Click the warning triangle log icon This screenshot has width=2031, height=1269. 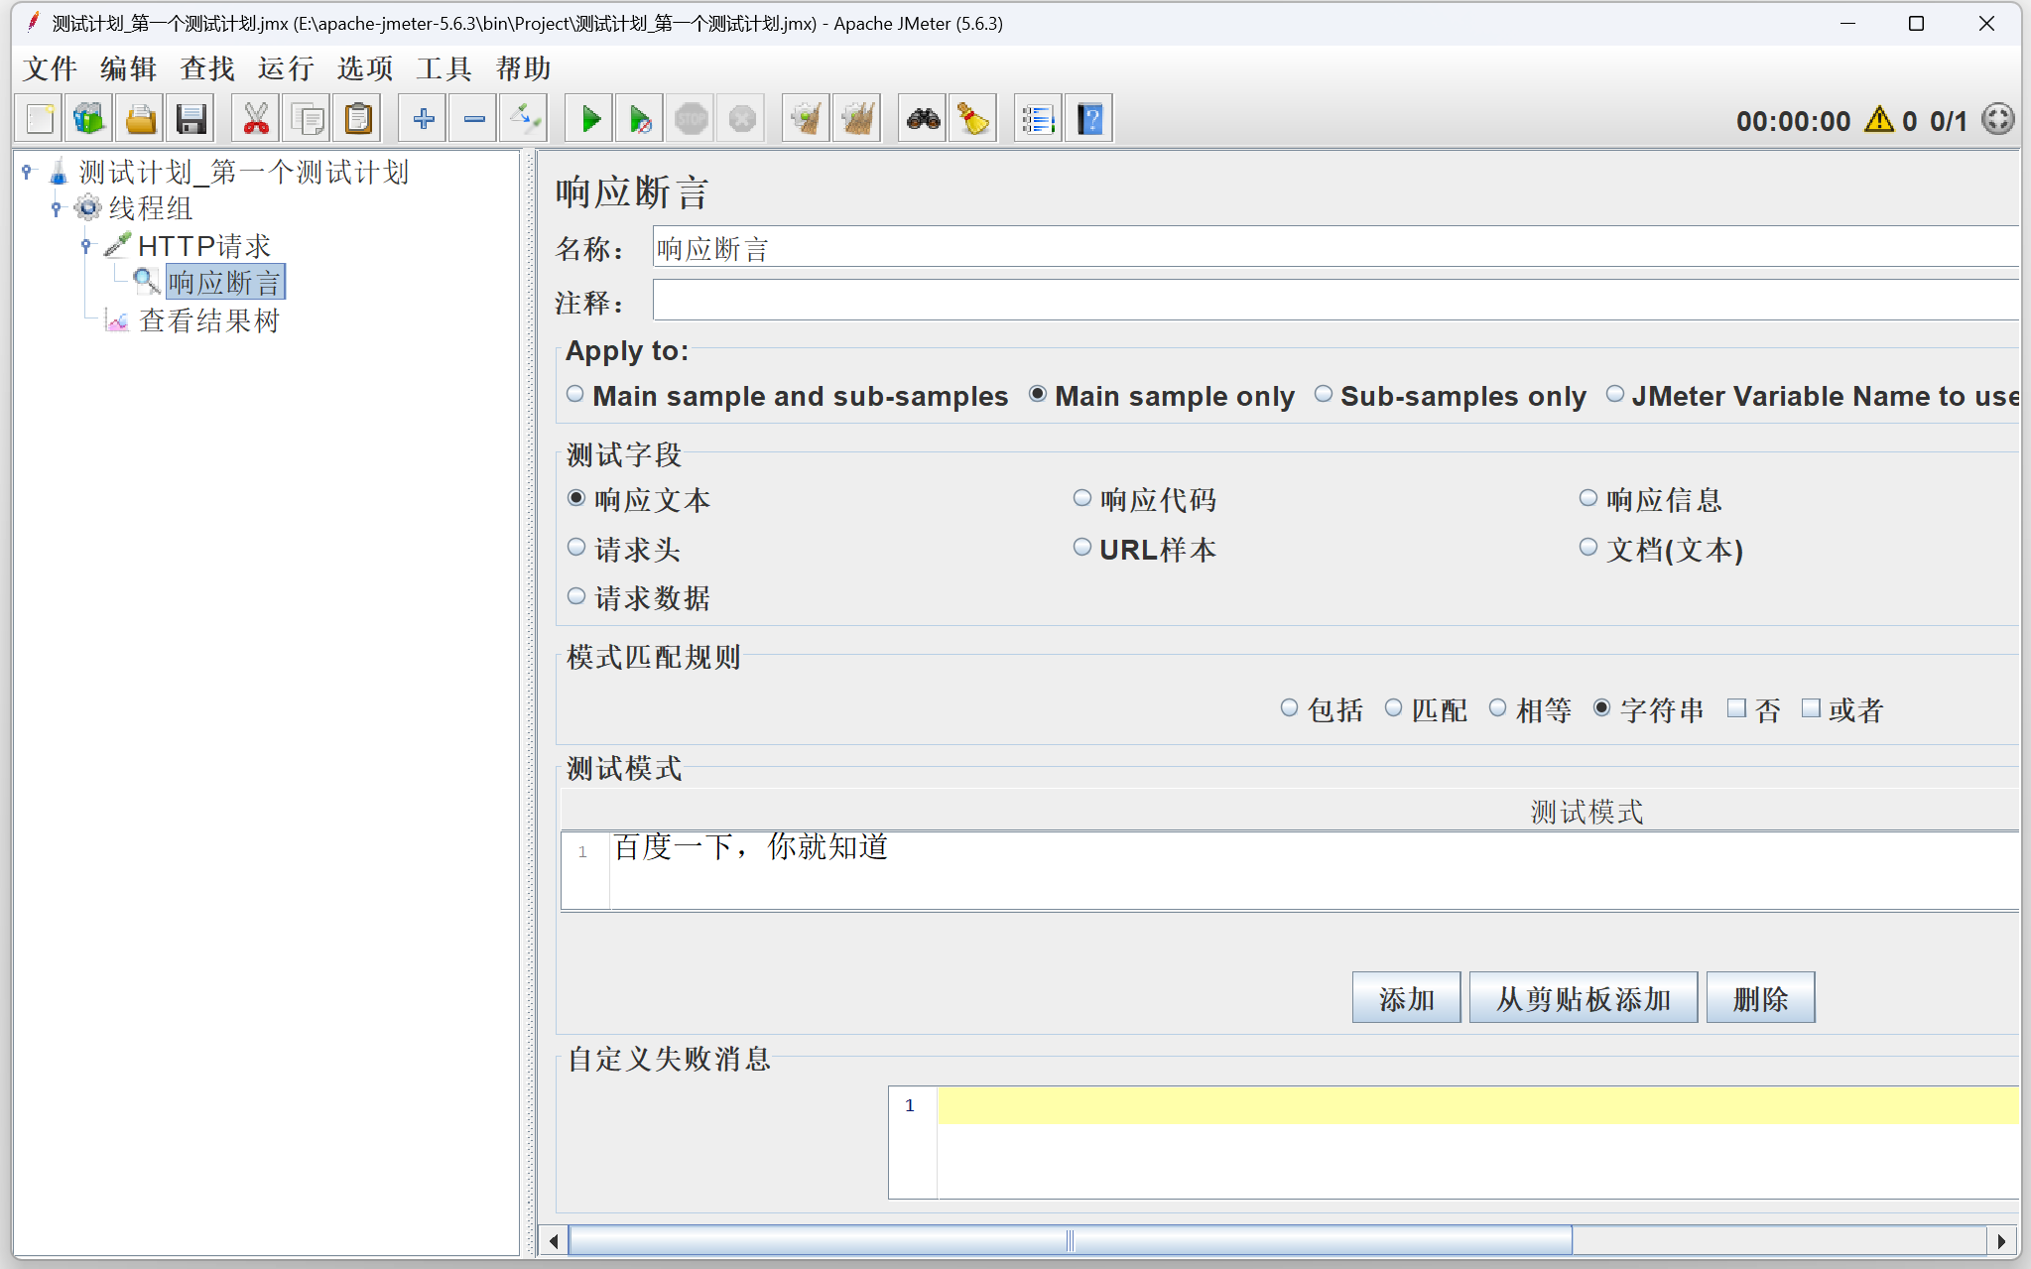[x=1879, y=120]
